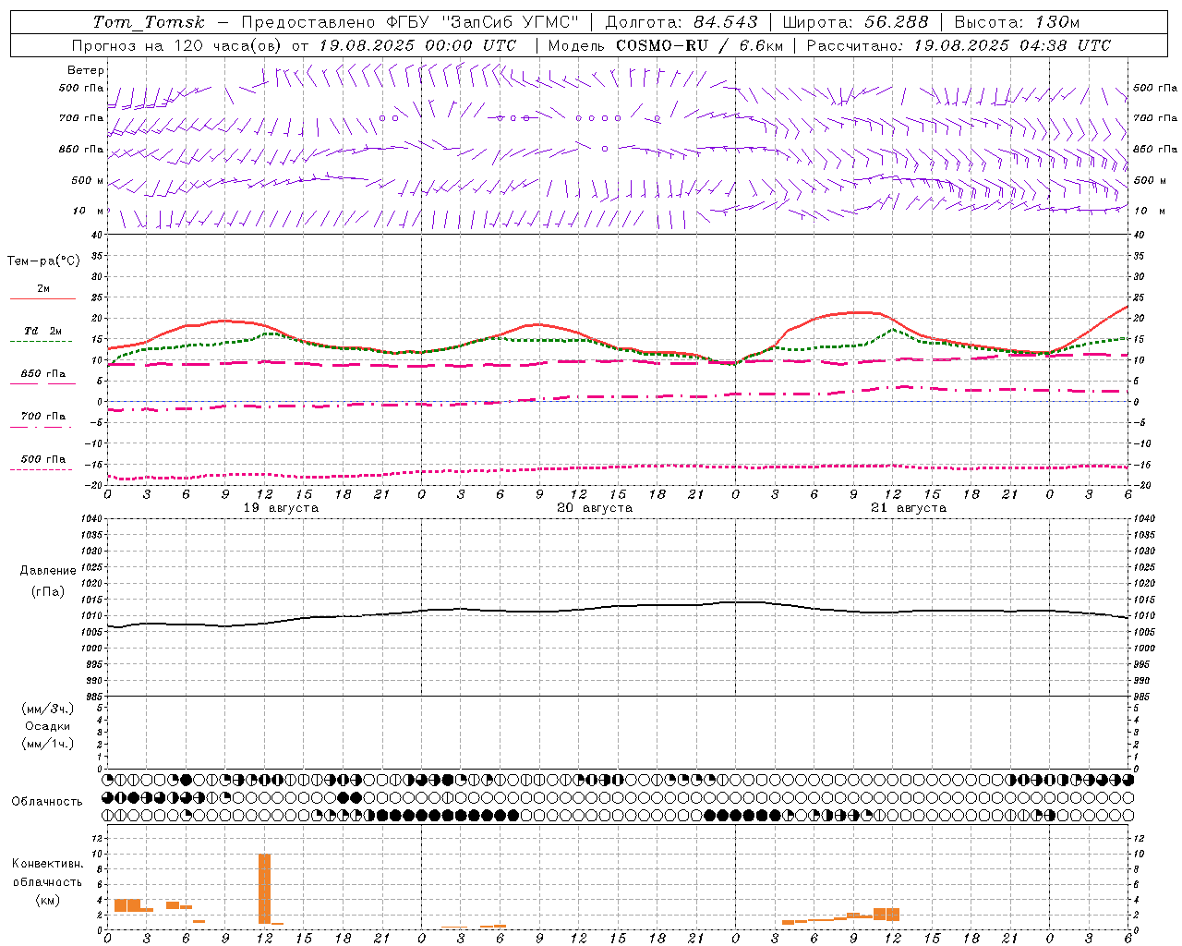
Task: Click the 850 гПа temperature legend entry
Action: (x=42, y=377)
